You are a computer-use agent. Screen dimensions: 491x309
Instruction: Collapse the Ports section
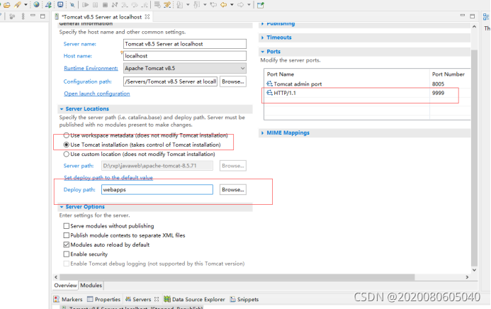262,52
